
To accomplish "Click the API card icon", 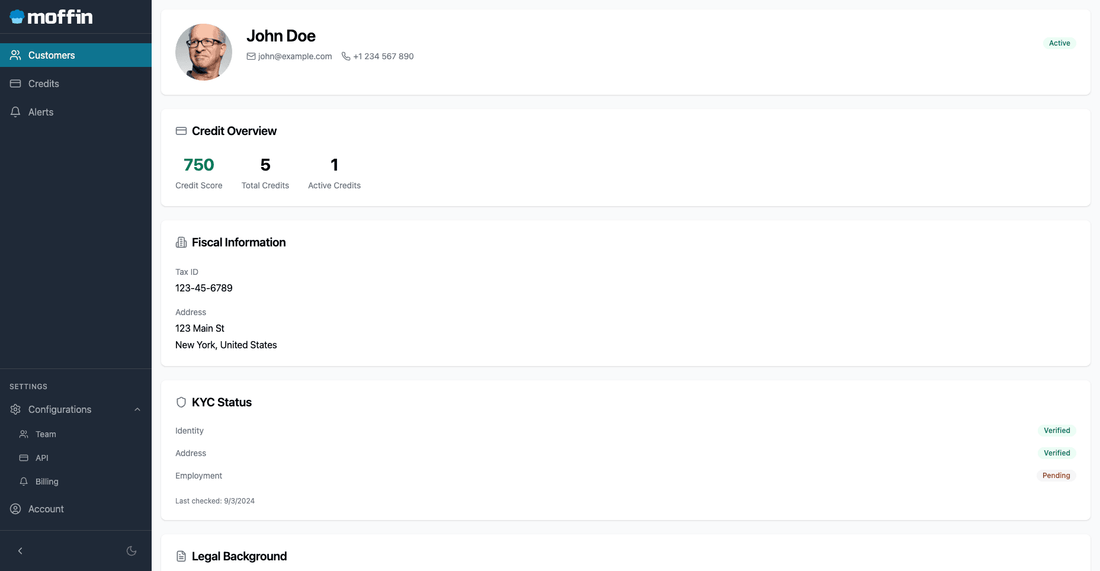I will pos(24,458).
